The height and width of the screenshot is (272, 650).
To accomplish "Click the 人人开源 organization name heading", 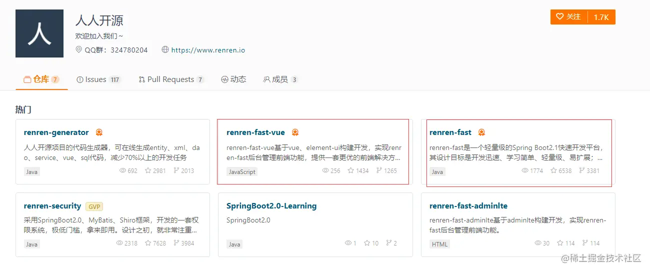I will coord(98,20).
